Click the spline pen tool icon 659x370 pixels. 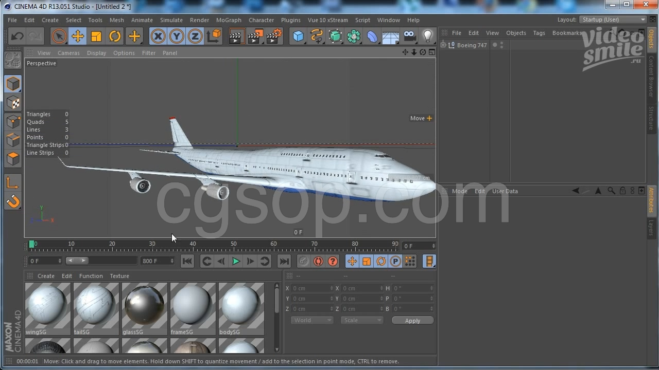click(x=317, y=36)
